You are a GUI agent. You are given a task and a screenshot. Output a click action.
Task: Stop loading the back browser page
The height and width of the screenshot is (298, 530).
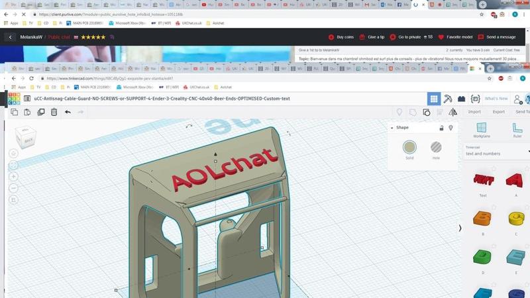(x=23, y=15)
